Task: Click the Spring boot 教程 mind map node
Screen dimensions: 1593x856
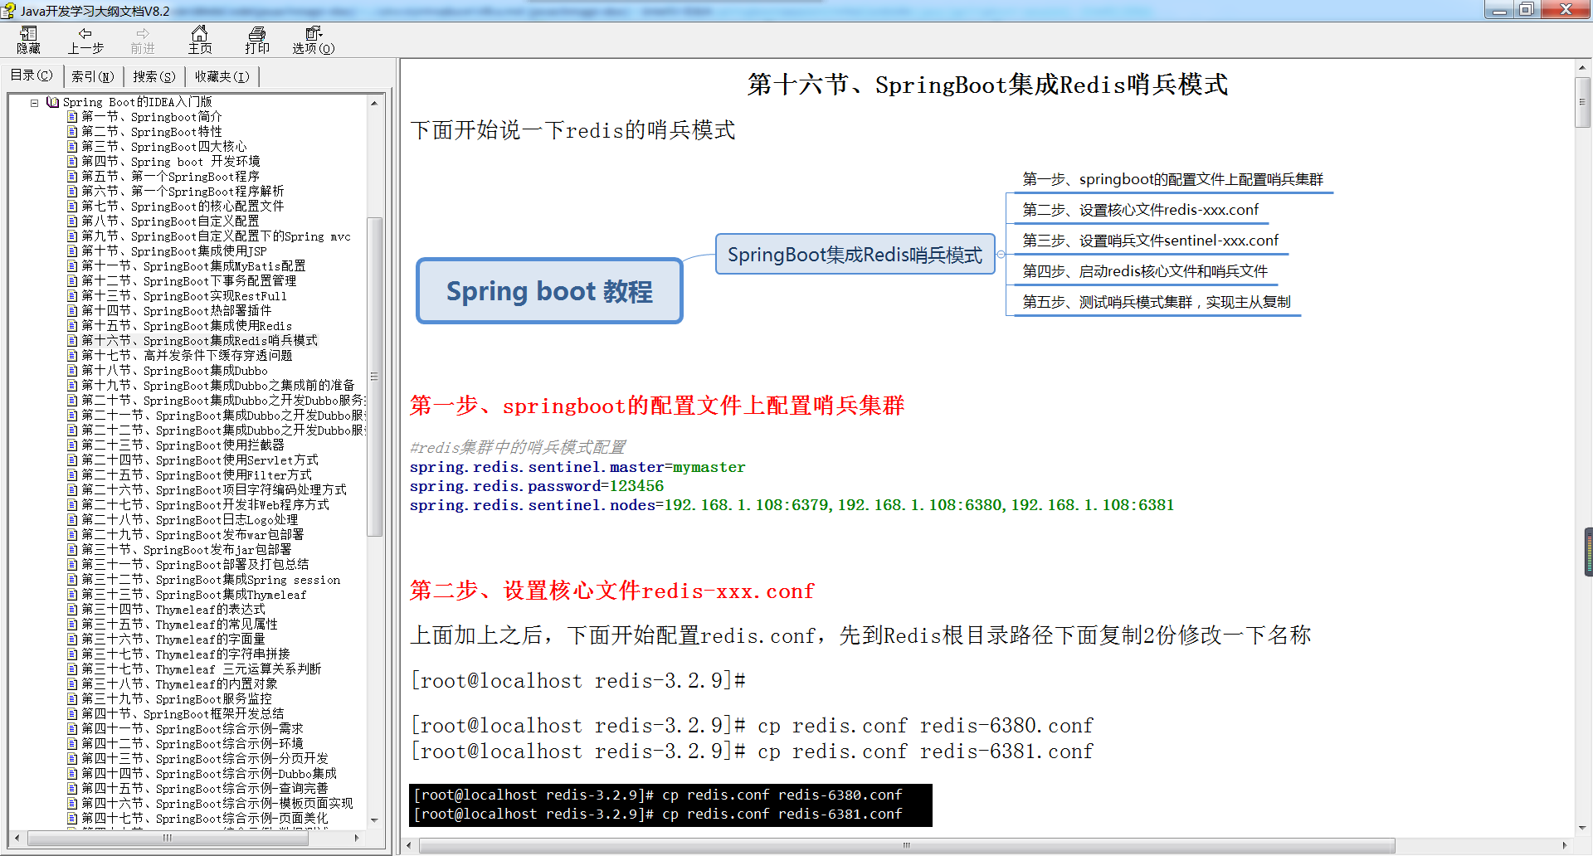Action: click(x=549, y=291)
